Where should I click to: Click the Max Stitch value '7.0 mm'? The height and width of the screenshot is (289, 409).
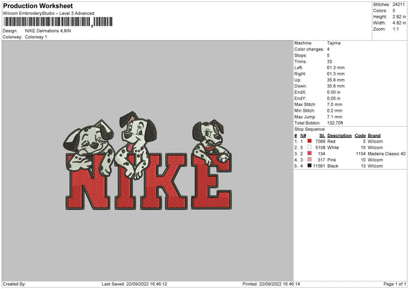(335, 104)
